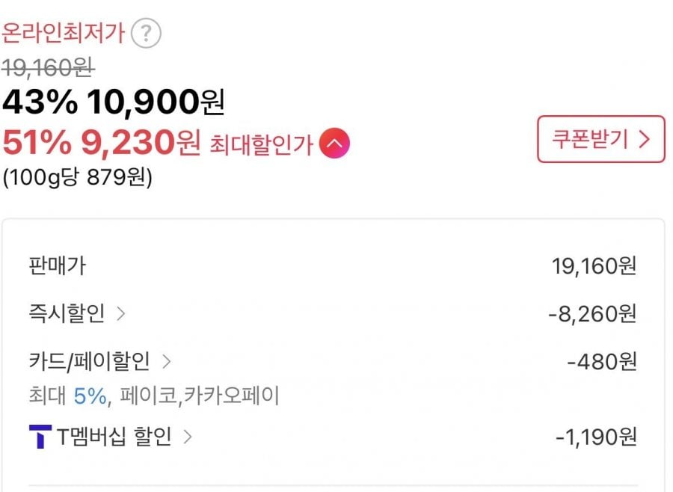Click the -8,260원 instant discount amount
673x492 pixels.
pos(591,313)
